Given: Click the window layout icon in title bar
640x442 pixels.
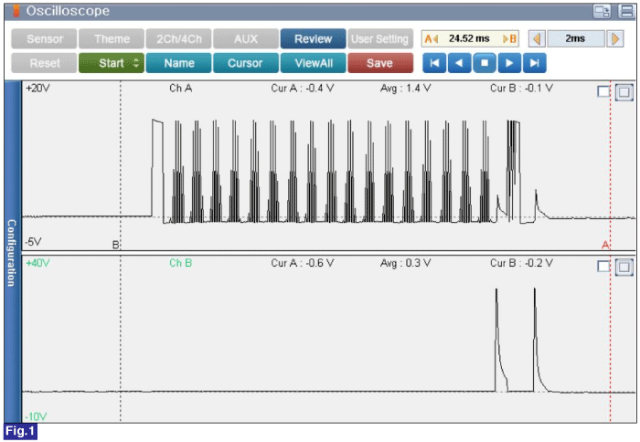Looking at the screenshot, I should click(x=602, y=12).
